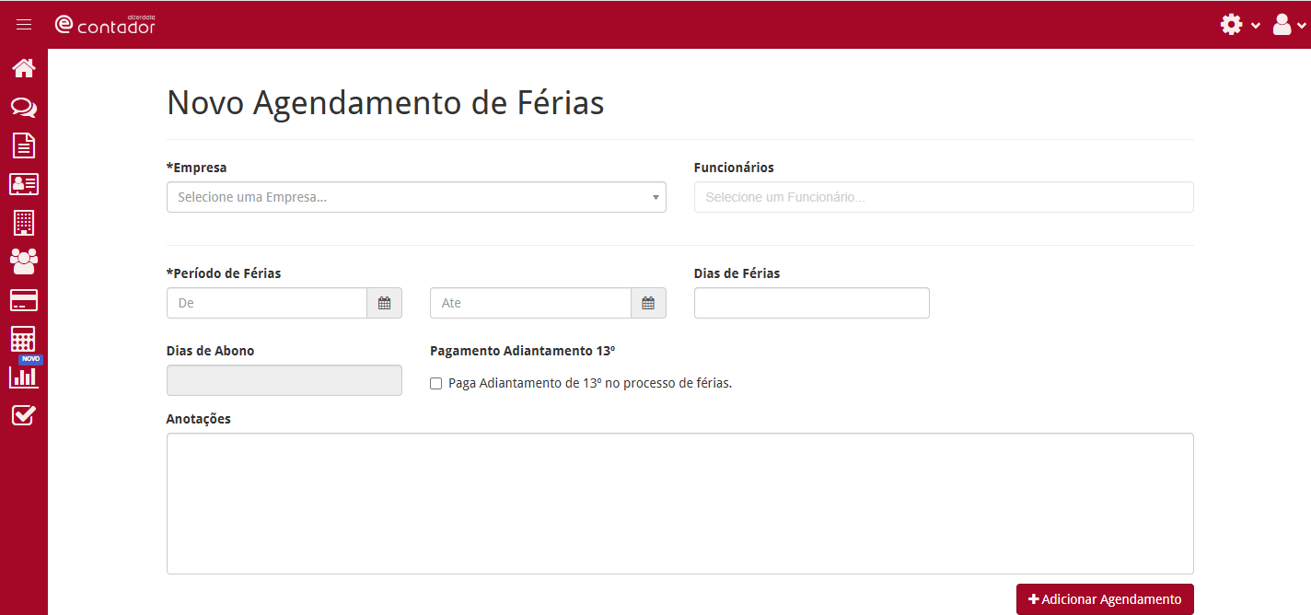
Task: Toggle the hamburger menu
Action: tap(24, 25)
